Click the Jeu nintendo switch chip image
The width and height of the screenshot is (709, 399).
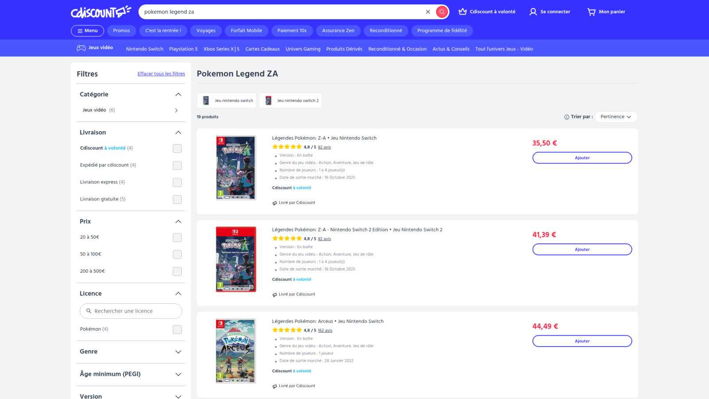click(206, 101)
